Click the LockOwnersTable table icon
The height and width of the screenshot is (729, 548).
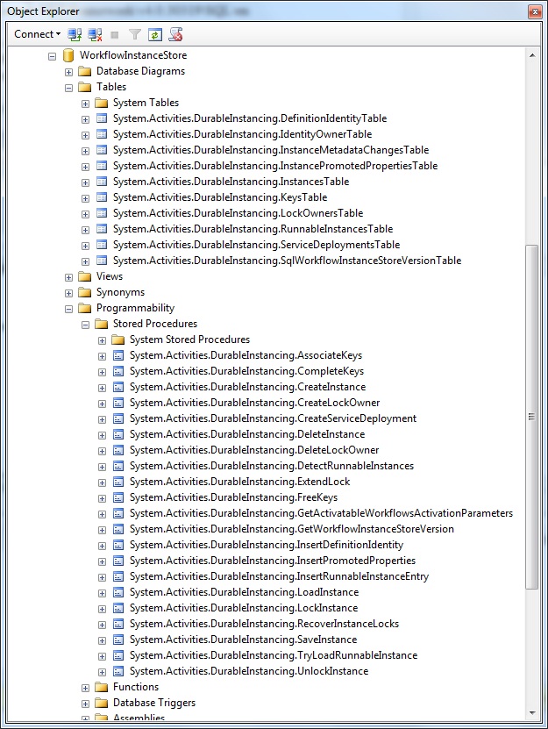pos(102,213)
